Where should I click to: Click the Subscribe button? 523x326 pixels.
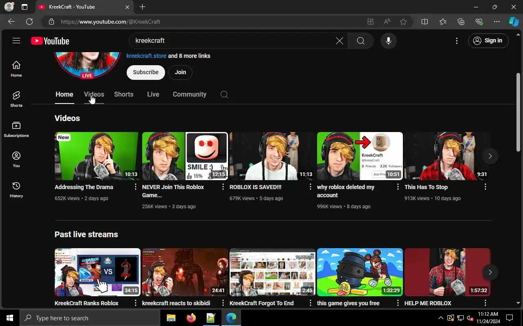(146, 72)
